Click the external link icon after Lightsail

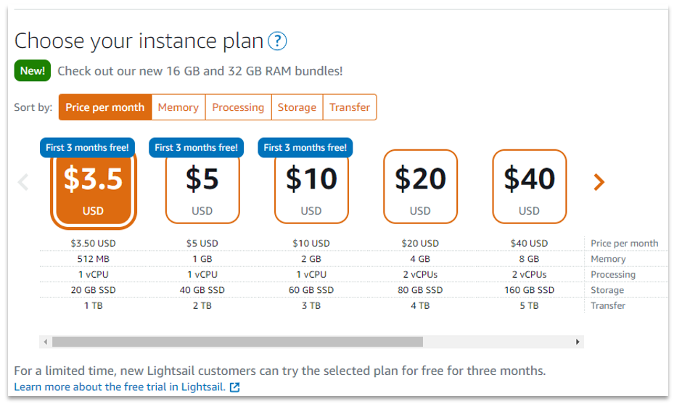pos(234,387)
